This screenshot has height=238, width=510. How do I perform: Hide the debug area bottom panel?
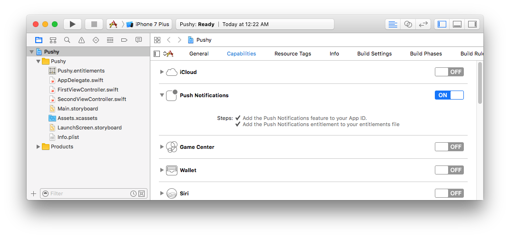pos(457,24)
